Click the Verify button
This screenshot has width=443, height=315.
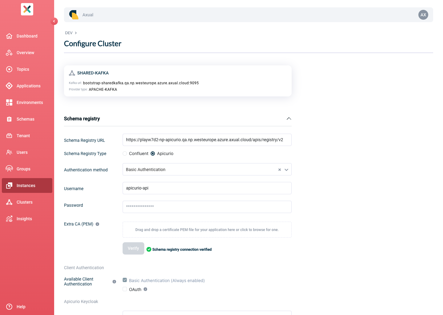point(134,249)
